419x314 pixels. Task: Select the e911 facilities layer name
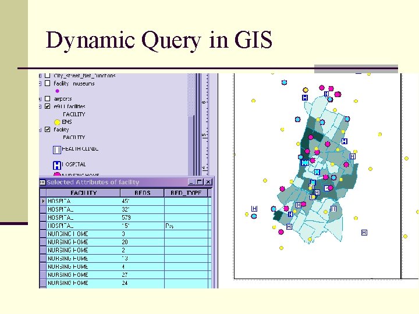(69, 106)
